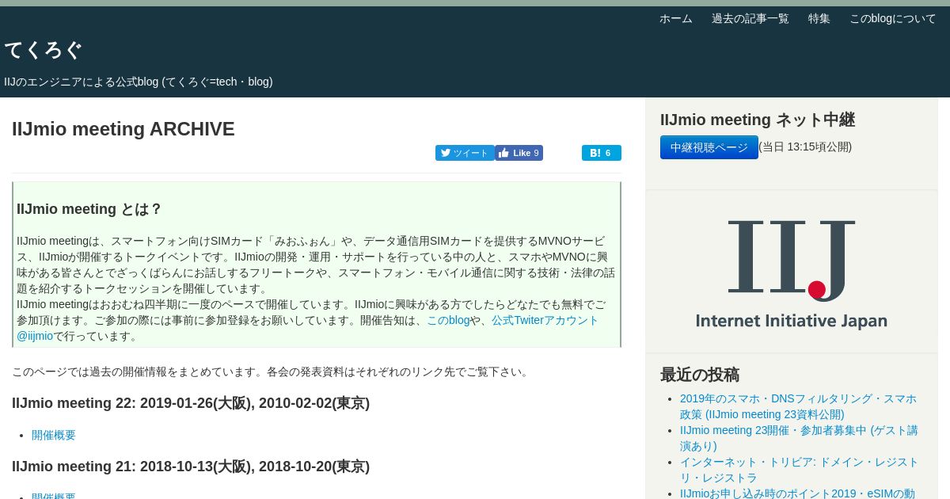The width and height of the screenshot is (950, 499).
Task: Click the IIJmio meeting とは？ heading
Action: (x=89, y=209)
